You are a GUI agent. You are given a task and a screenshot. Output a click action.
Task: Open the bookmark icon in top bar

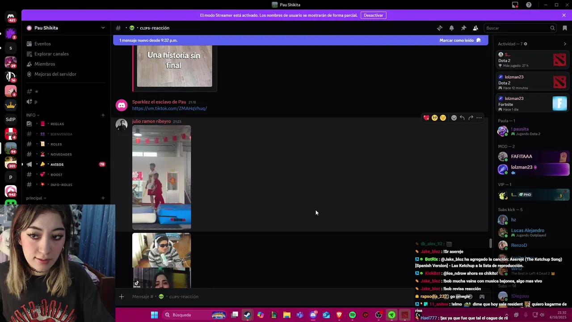tap(565, 28)
